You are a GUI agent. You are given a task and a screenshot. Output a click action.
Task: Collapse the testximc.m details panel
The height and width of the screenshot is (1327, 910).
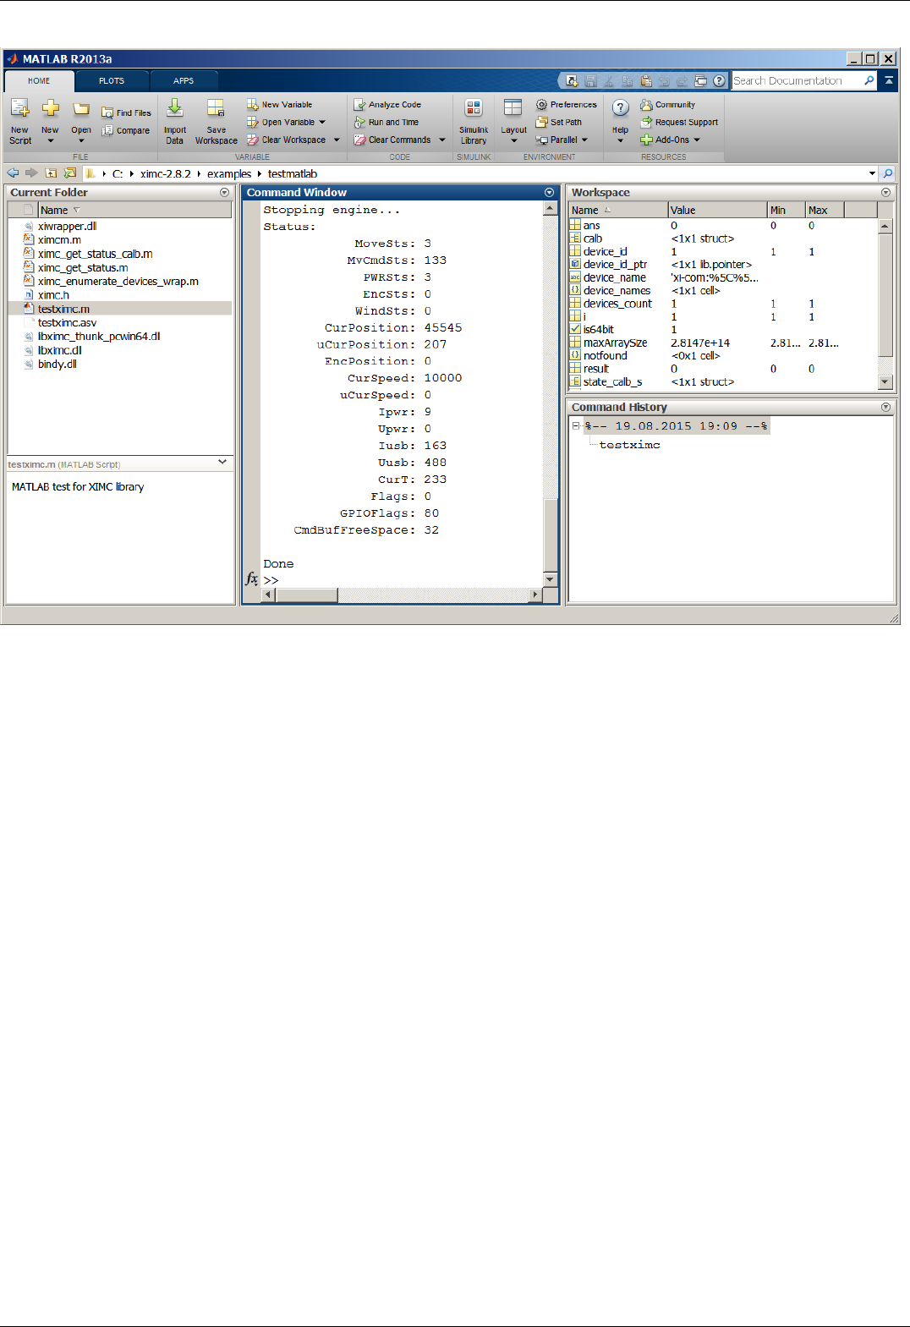[222, 463]
